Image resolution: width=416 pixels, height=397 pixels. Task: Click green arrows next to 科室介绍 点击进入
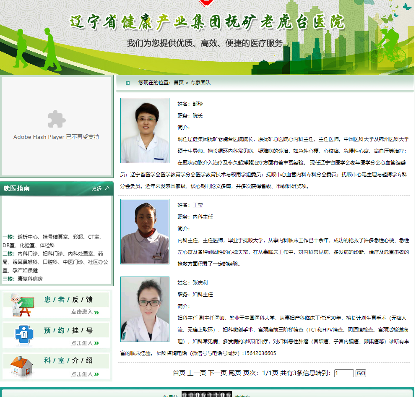[96, 374]
